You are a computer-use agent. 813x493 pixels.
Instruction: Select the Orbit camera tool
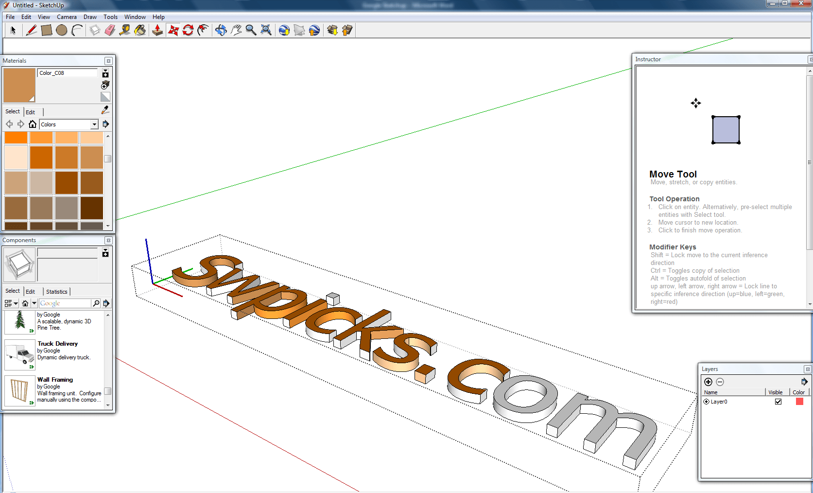pyautogui.click(x=221, y=30)
